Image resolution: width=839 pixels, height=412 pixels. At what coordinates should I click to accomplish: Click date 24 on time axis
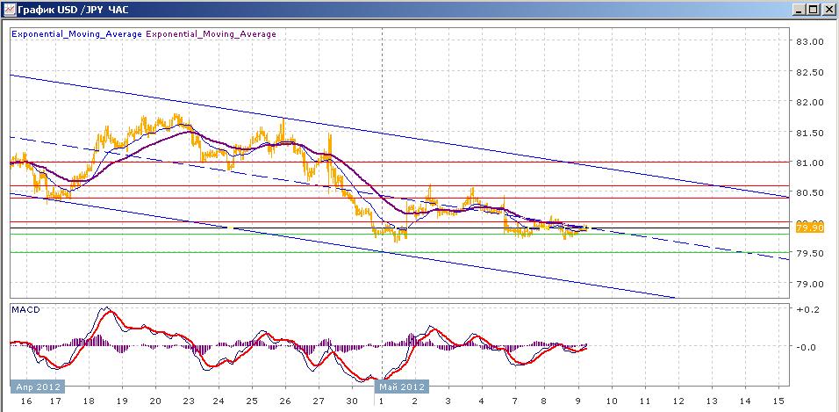(x=219, y=401)
